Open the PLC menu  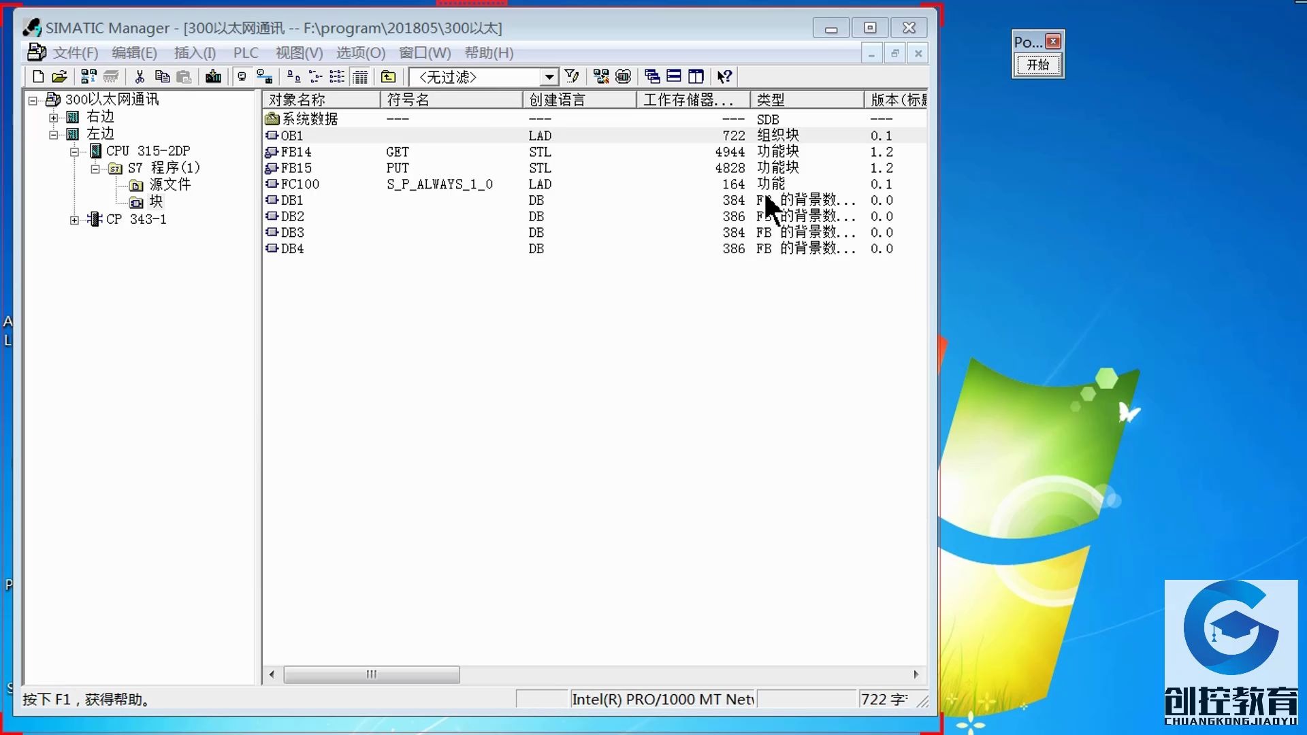pos(246,53)
